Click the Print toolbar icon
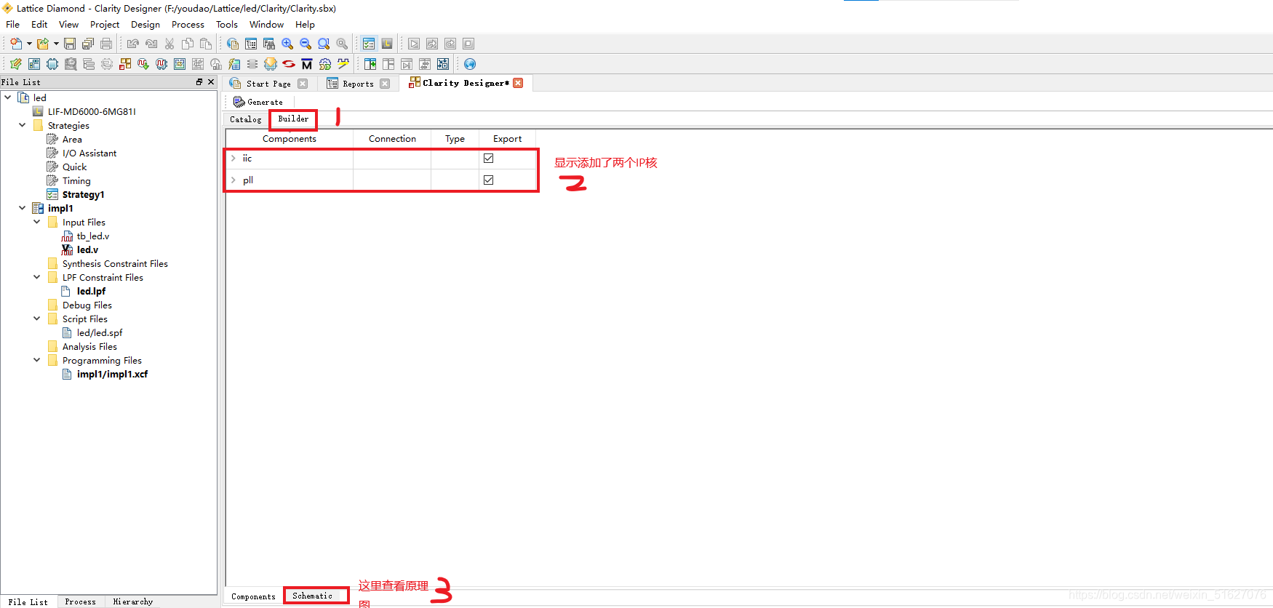This screenshot has width=1273, height=608. tap(106, 44)
